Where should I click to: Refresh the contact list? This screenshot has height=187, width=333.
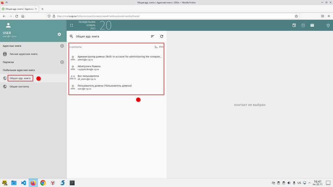pos(161,36)
